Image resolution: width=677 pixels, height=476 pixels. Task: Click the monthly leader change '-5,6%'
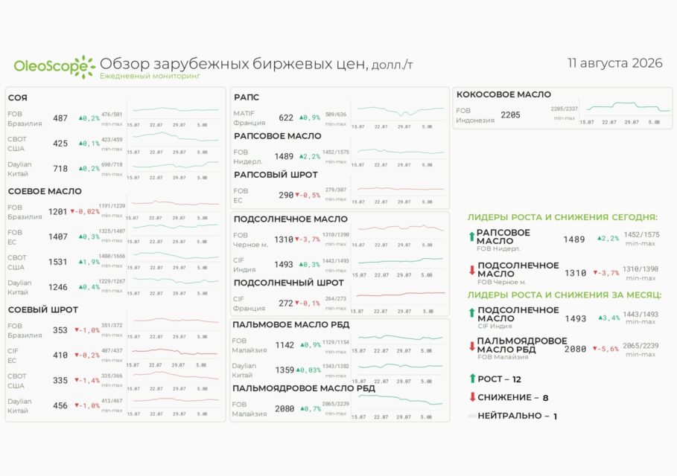click(606, 349)
